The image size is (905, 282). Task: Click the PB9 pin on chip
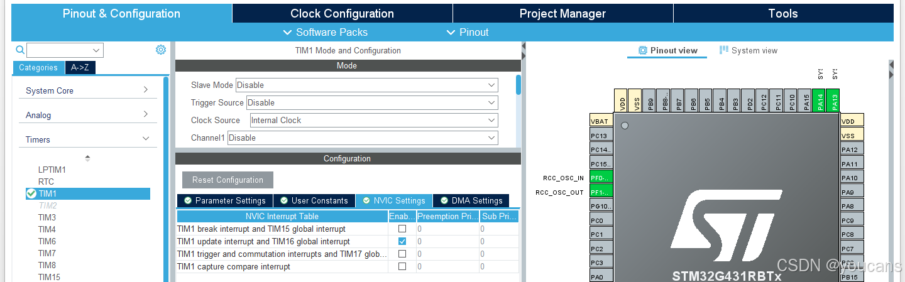pyautogui.click(x=650, y=100)
